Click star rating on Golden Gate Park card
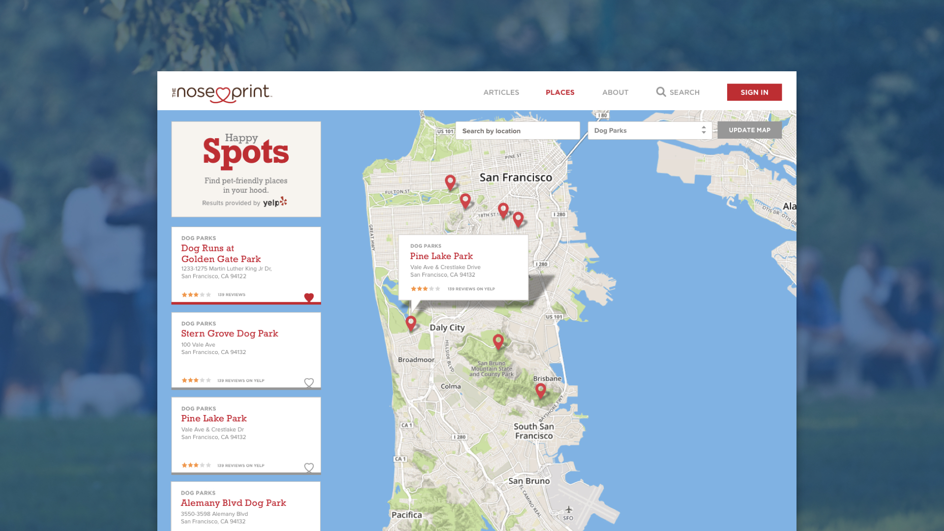 pyautogui.click(x=196, y=295)
